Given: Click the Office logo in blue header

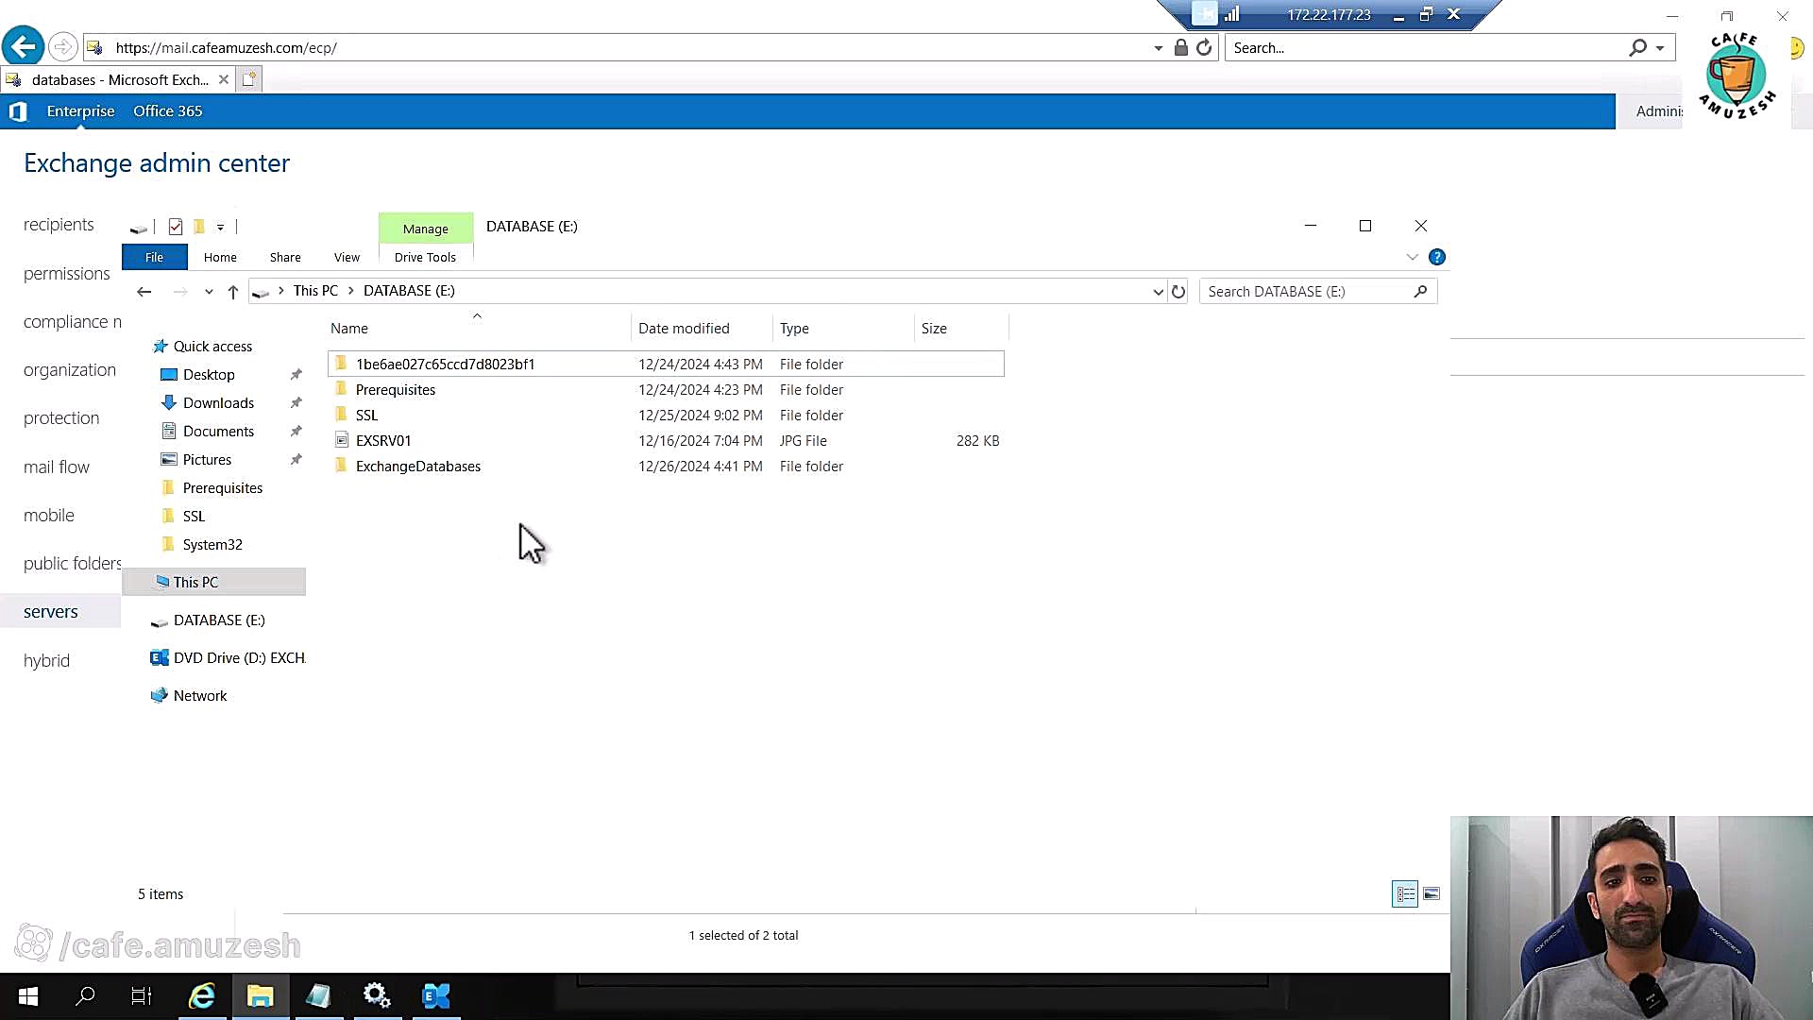Looking at the screenshot, I should pyautogui.click(x=17, y=111).
